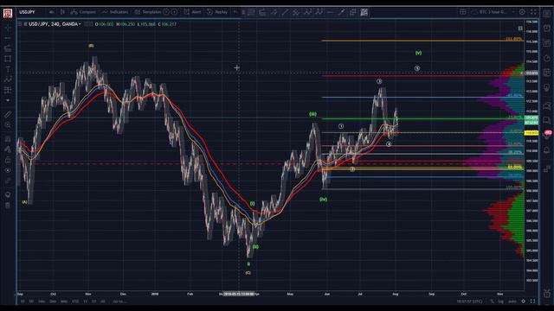Click the horizontal line tool in favorites bar

pos(330,12)
